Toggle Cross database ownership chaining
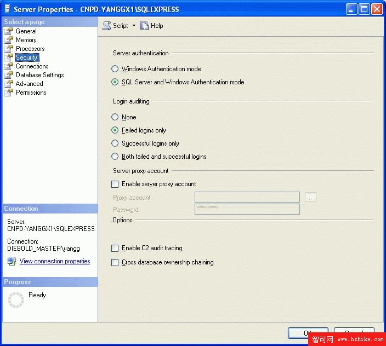 click(115, 262)
